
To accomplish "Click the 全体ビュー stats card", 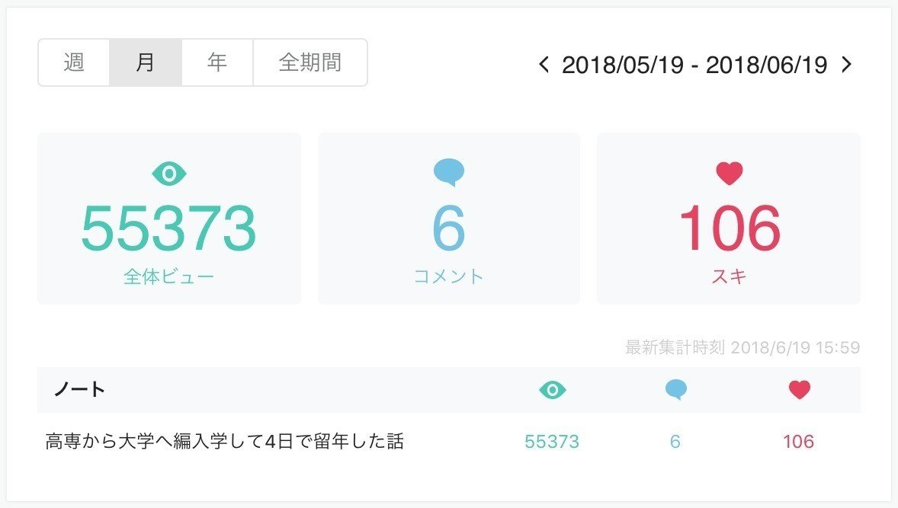I will (x=169, y=219).
